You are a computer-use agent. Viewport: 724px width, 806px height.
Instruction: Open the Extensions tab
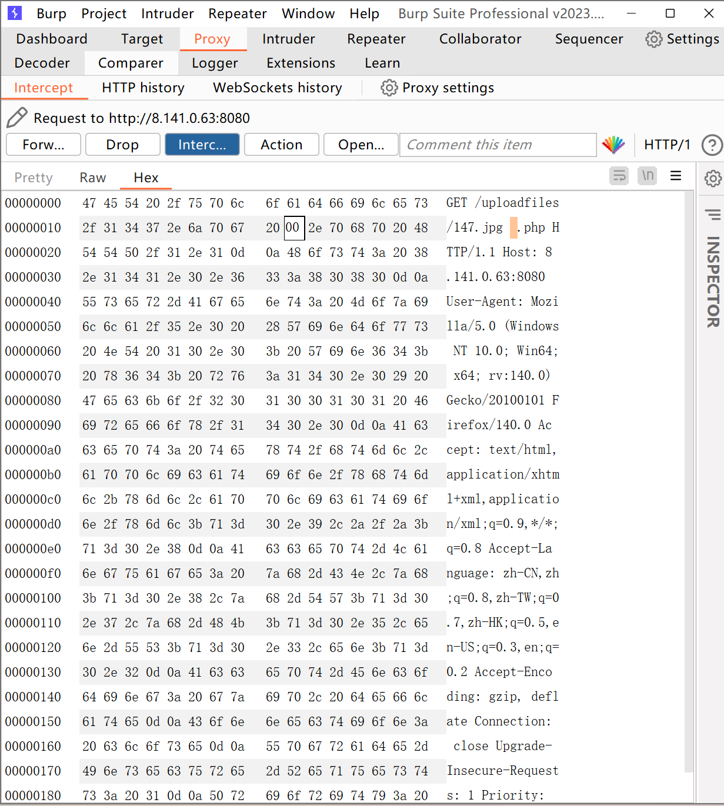pyautogui.click(x=301, y=63)
